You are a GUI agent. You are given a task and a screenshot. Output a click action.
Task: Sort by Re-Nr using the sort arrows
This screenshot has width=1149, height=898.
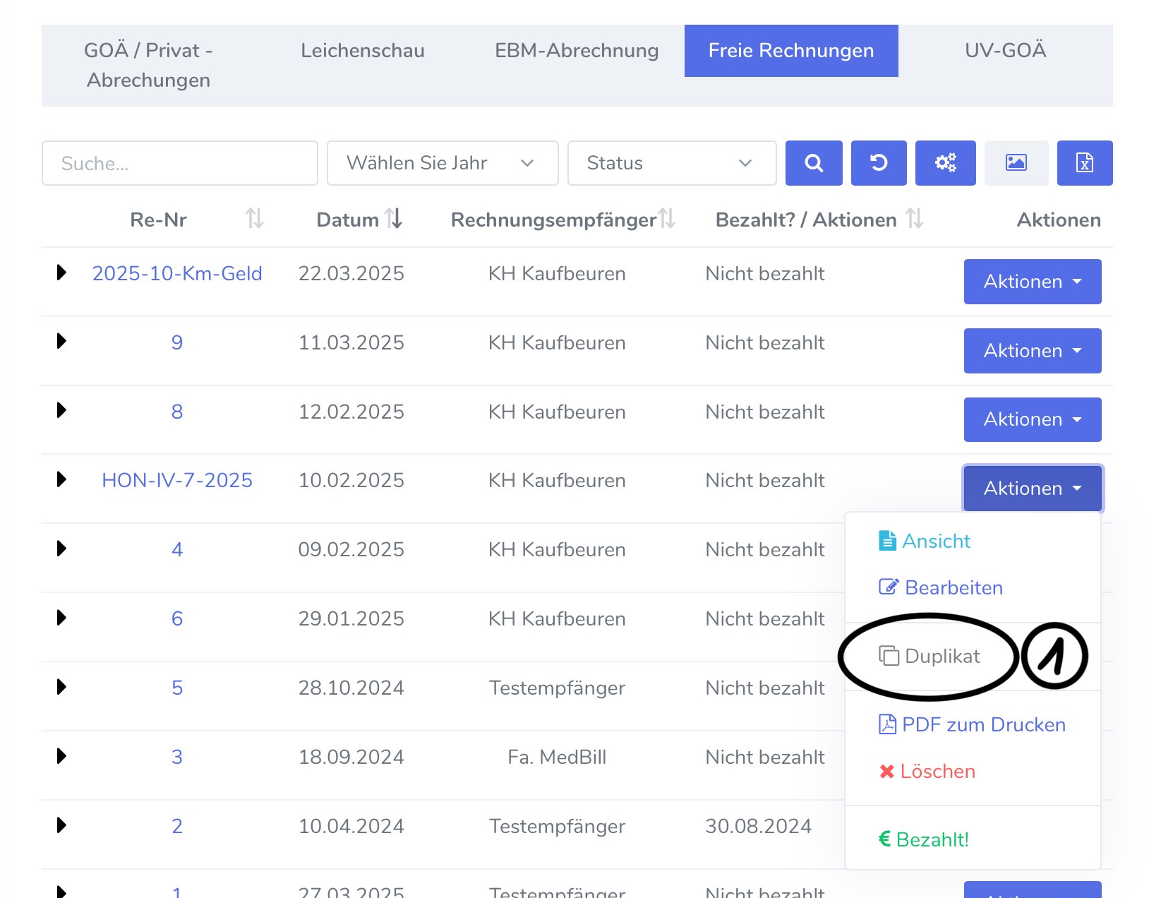tap(254, 219)
